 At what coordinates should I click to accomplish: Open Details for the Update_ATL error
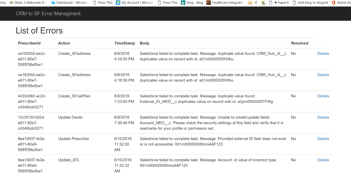[x=323, y=160]
